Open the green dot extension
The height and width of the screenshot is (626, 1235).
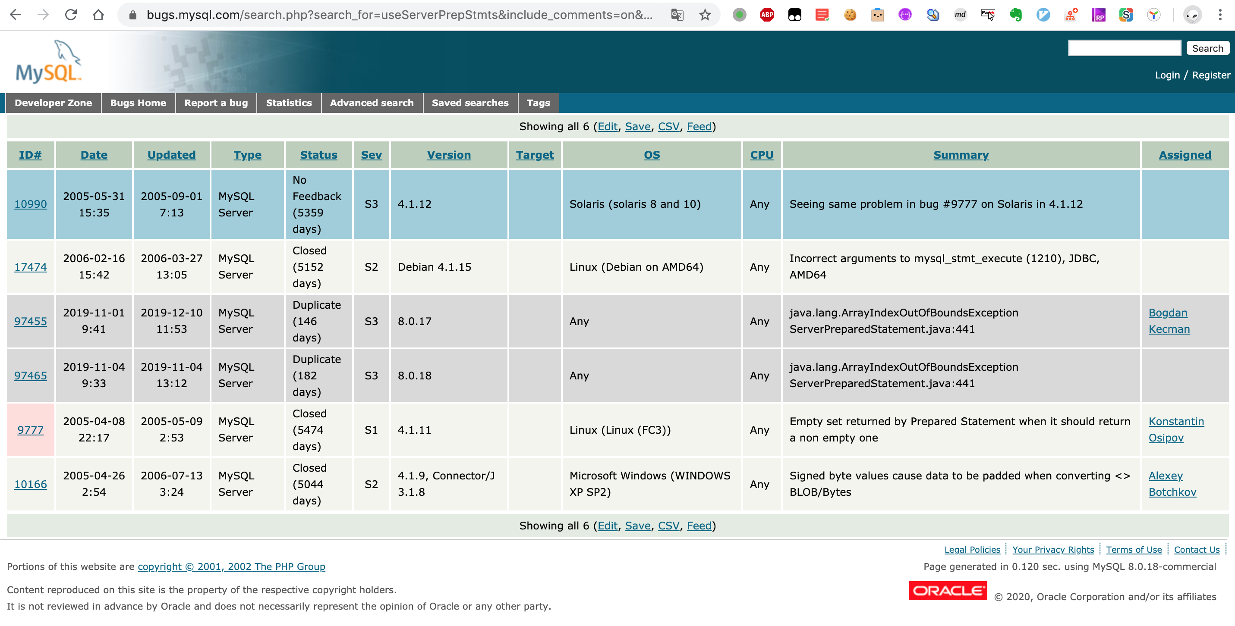(x=739, y=15)
